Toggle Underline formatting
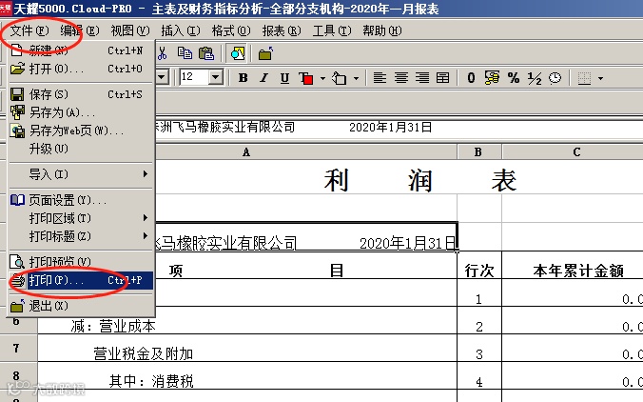Viewport: 643px width, 402px height. click(284, 77)
